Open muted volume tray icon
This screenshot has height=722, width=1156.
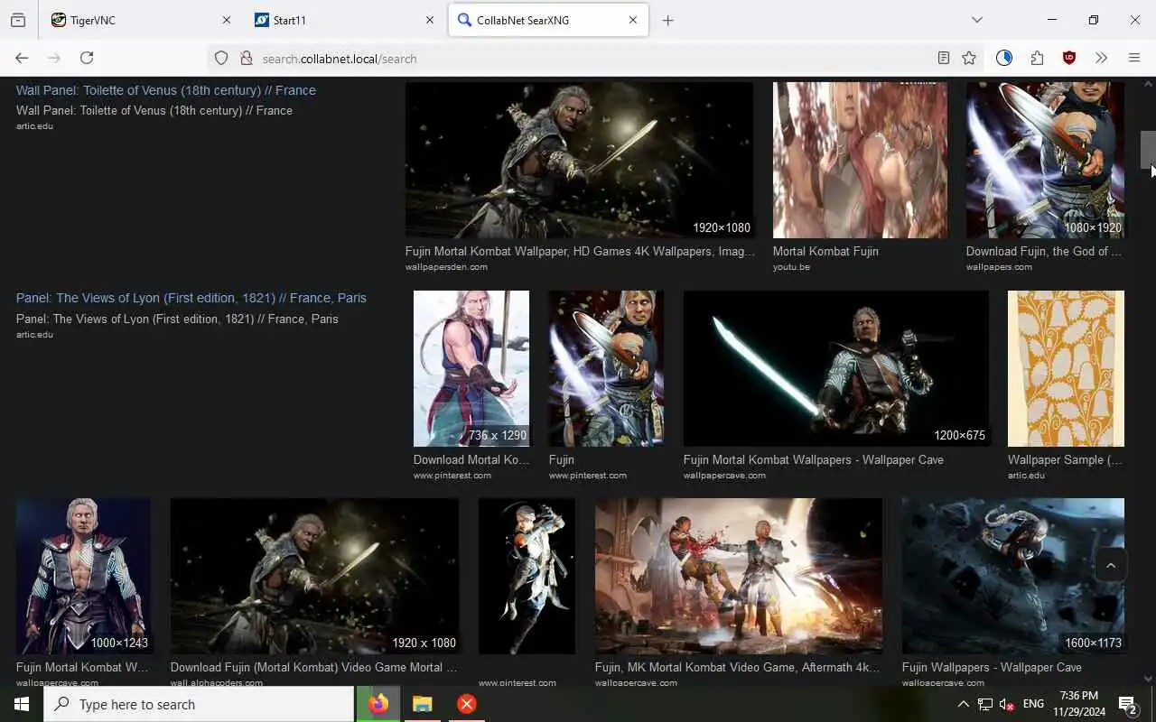point(1007,704)
